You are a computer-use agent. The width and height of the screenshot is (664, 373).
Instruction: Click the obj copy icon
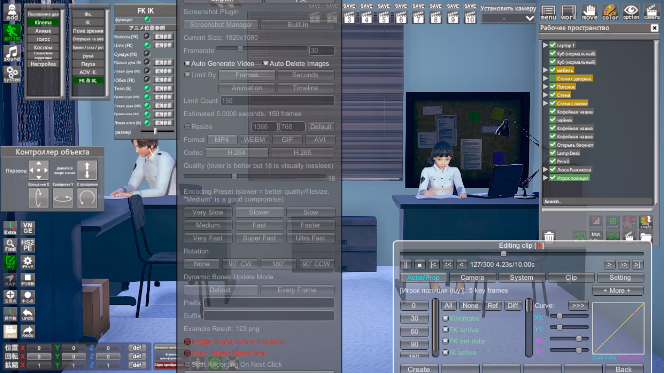coord(646,223)
